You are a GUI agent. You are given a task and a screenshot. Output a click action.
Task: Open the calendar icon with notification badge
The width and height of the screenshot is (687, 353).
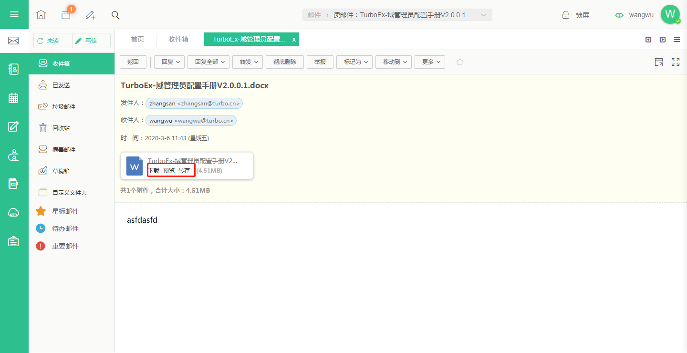(x=66, y=15)
